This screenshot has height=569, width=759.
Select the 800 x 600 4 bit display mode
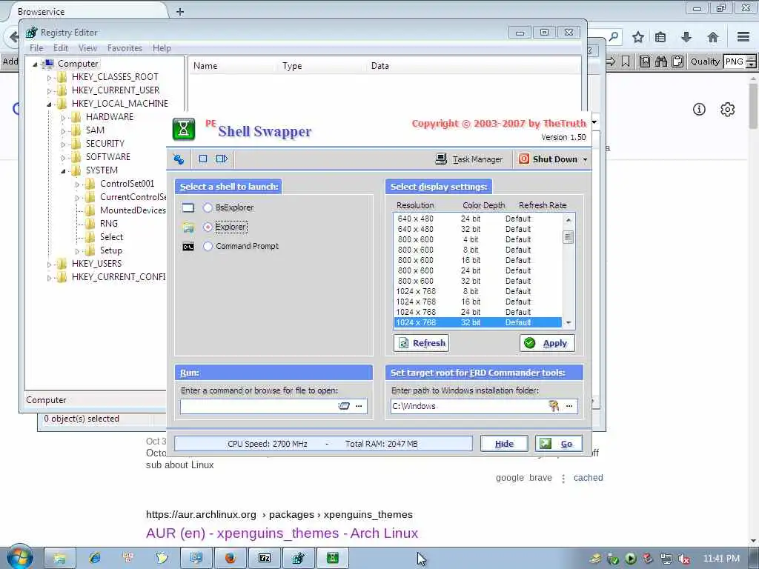pos(477,239)
